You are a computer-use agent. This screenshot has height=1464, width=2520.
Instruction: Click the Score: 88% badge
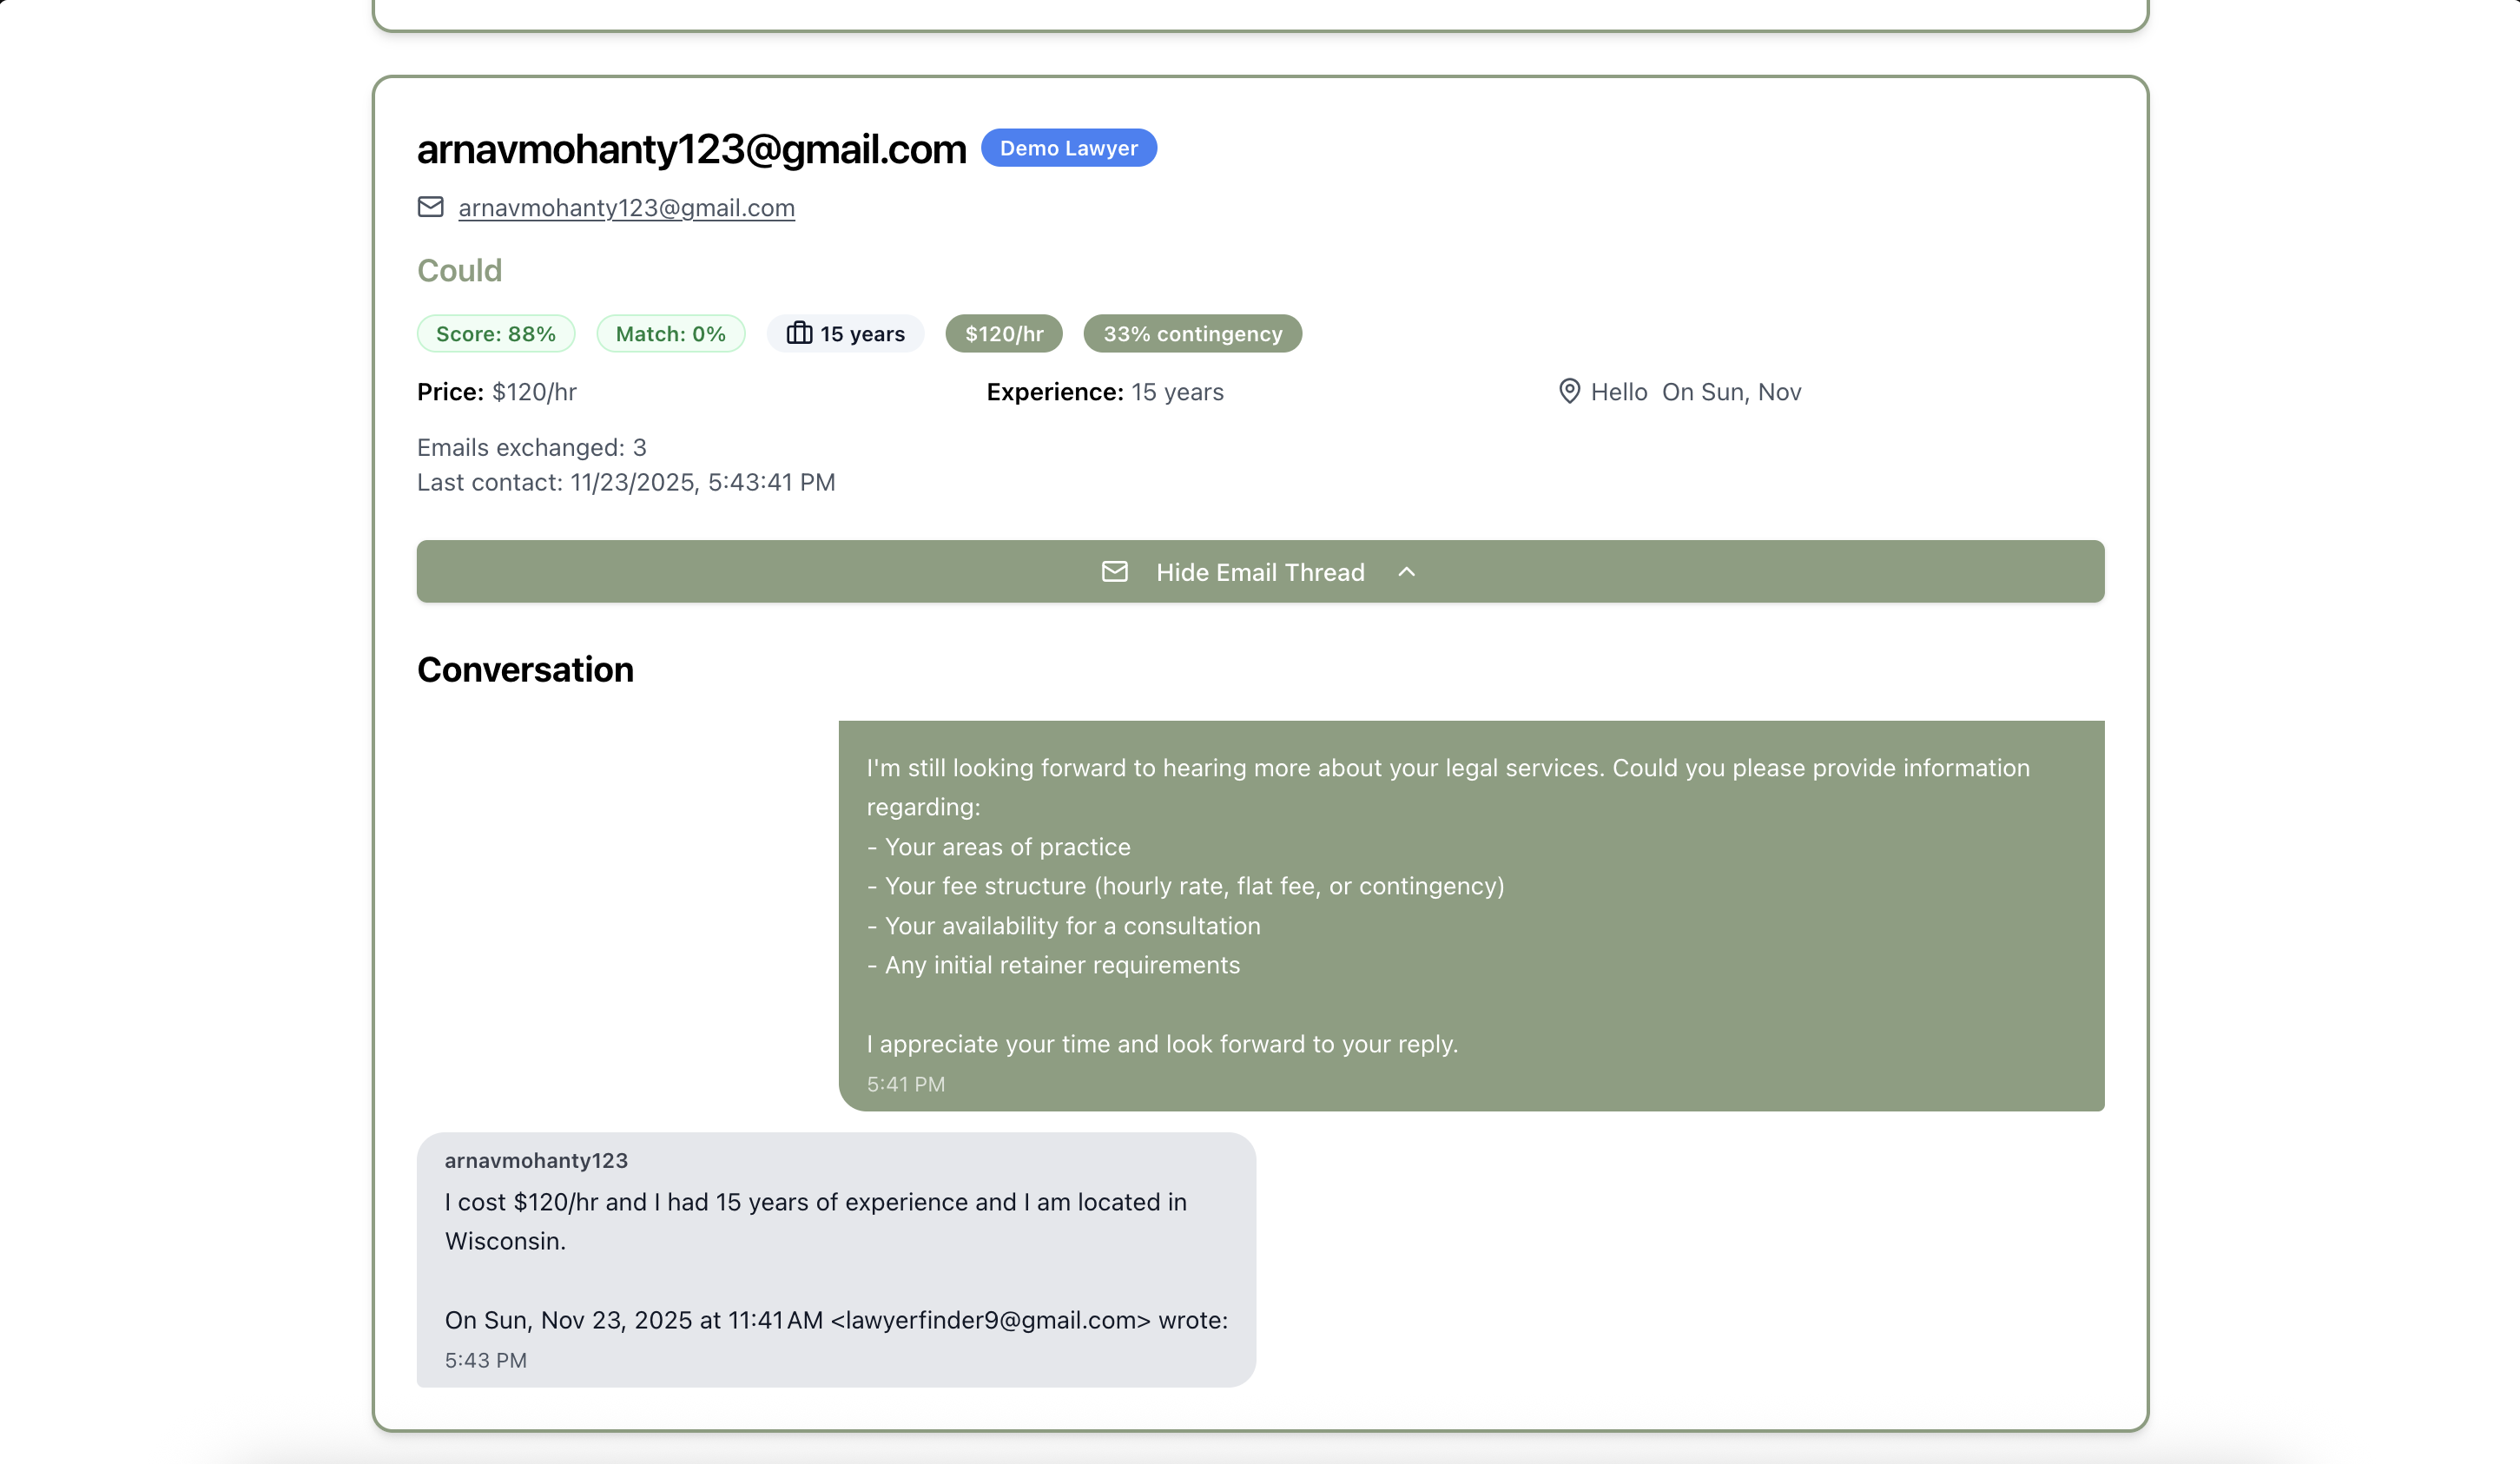point(495,333)
